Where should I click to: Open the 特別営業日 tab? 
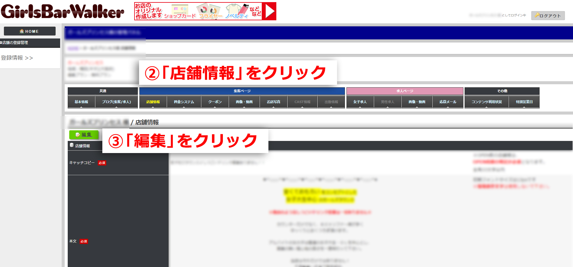524,102
